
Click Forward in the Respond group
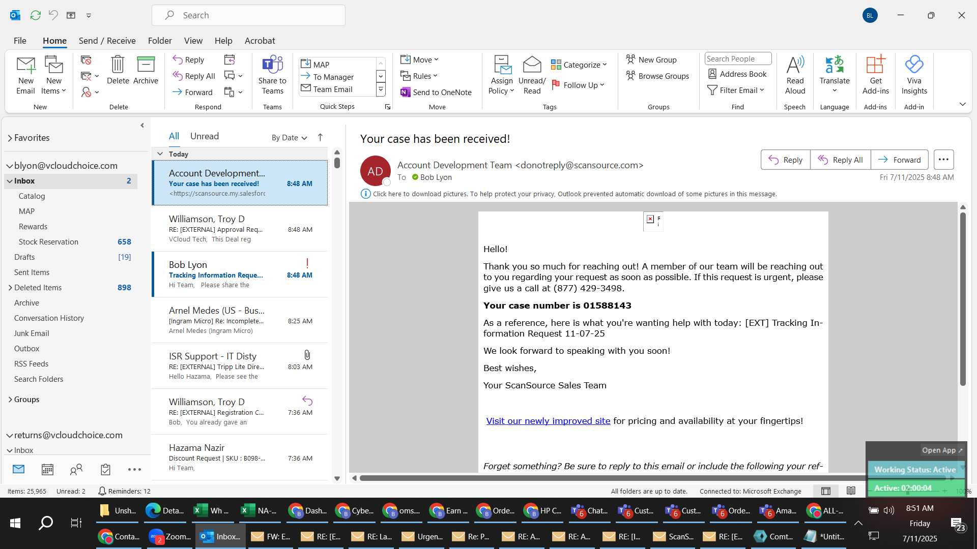point(193,93)
